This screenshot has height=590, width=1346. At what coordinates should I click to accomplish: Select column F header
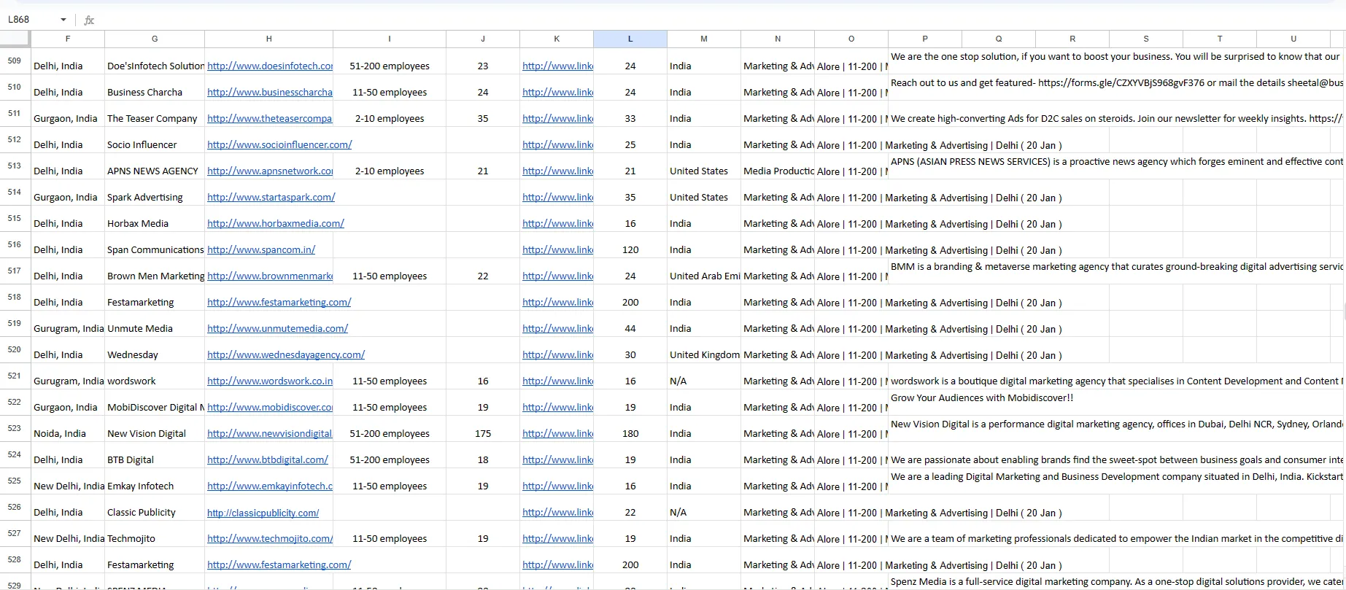click(68, 39)
